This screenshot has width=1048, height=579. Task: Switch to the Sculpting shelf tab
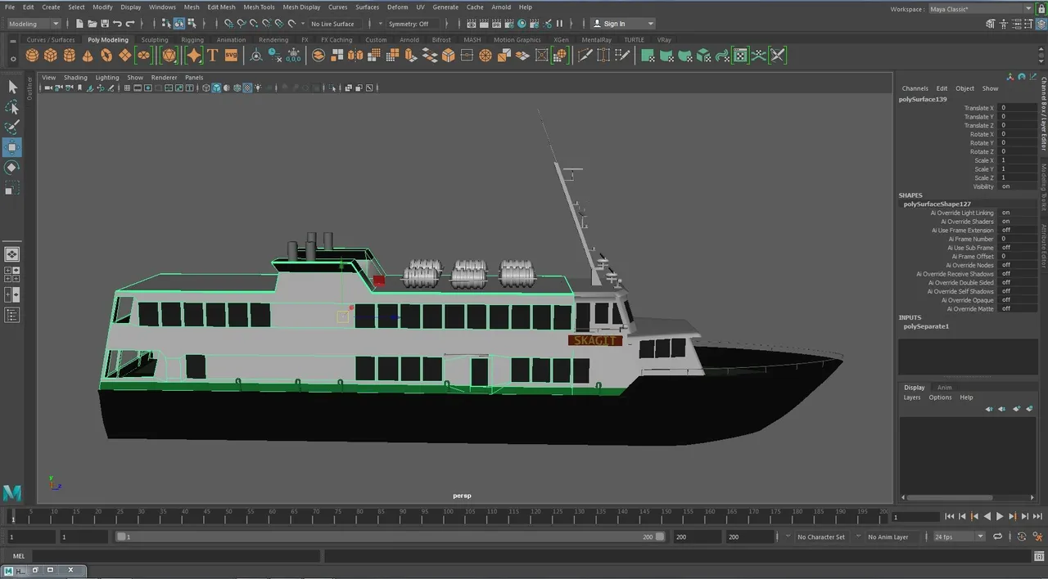154,39
